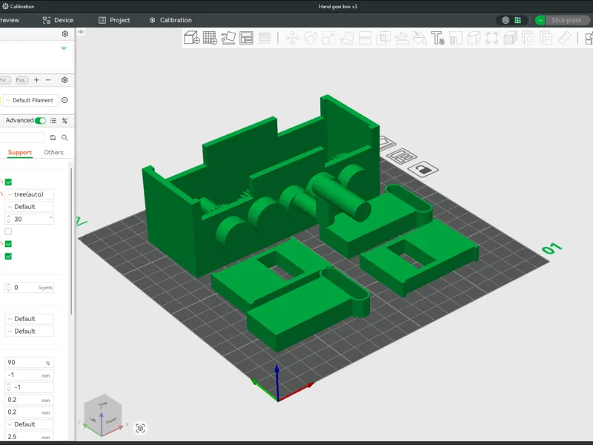Viewport: 593px width, 445px height.
Task: Select the Text shape tool icon
Action: click(437, 39)
